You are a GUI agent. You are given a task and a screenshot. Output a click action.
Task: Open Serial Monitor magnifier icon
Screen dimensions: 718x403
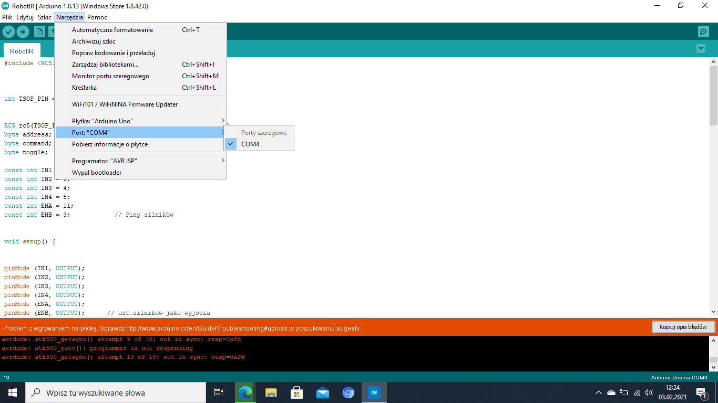click(703, 32)
